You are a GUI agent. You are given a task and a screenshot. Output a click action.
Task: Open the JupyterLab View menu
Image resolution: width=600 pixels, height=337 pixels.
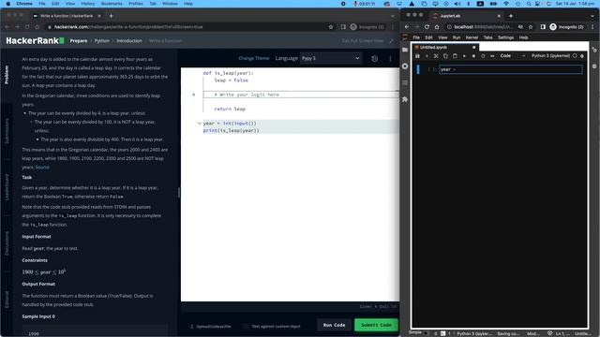pos(442,37)
